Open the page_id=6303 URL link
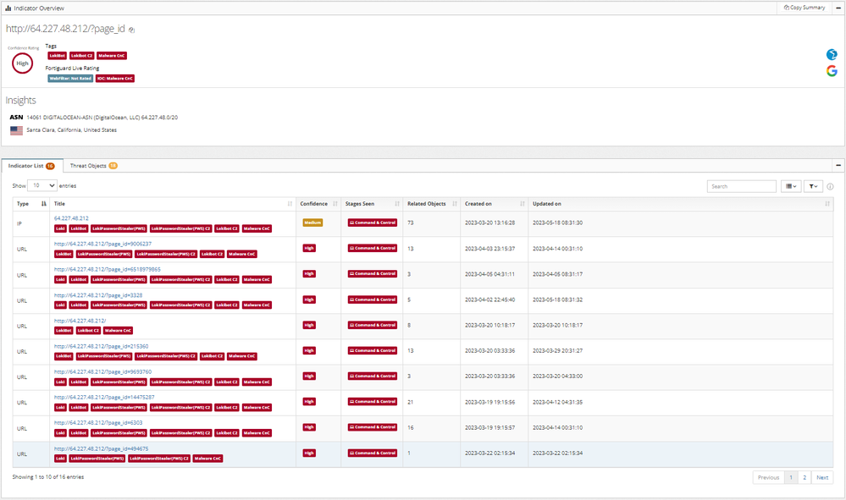846x500 pixels. (x=98, y=423)
